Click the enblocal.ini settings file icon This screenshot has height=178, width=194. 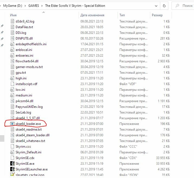pos(12,50)
